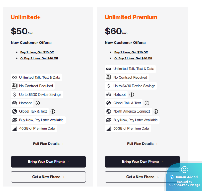Click info icon next to North America Connect
Viewport: 202px width, 191px height.
(156, 112)
